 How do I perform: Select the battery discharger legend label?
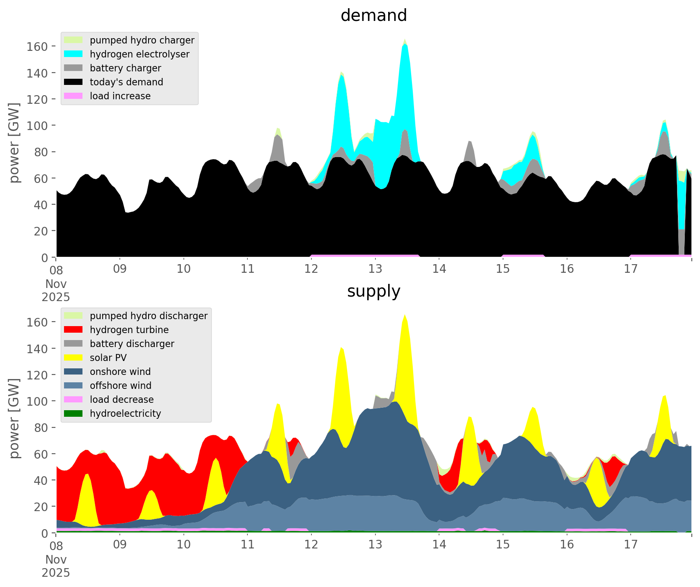[132, 344]
